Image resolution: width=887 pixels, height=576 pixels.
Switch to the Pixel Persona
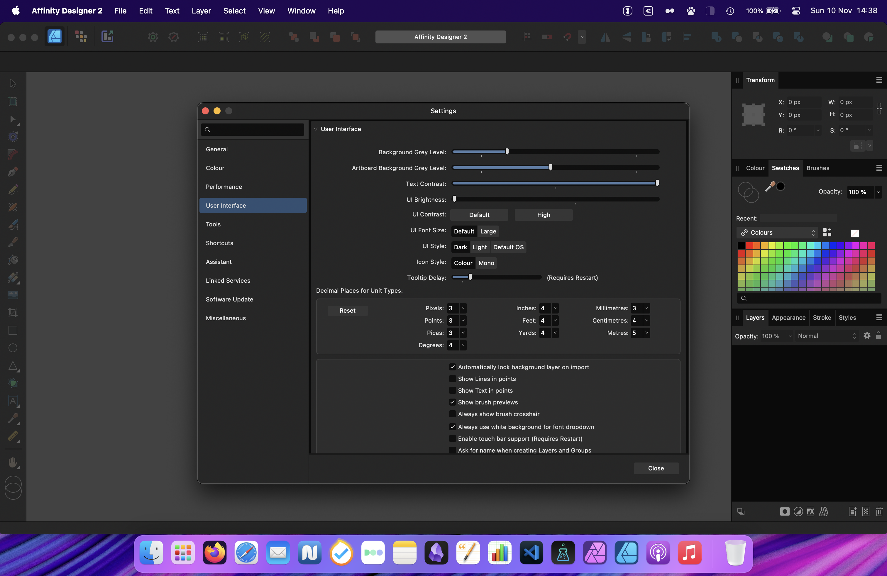click(81, 36)
